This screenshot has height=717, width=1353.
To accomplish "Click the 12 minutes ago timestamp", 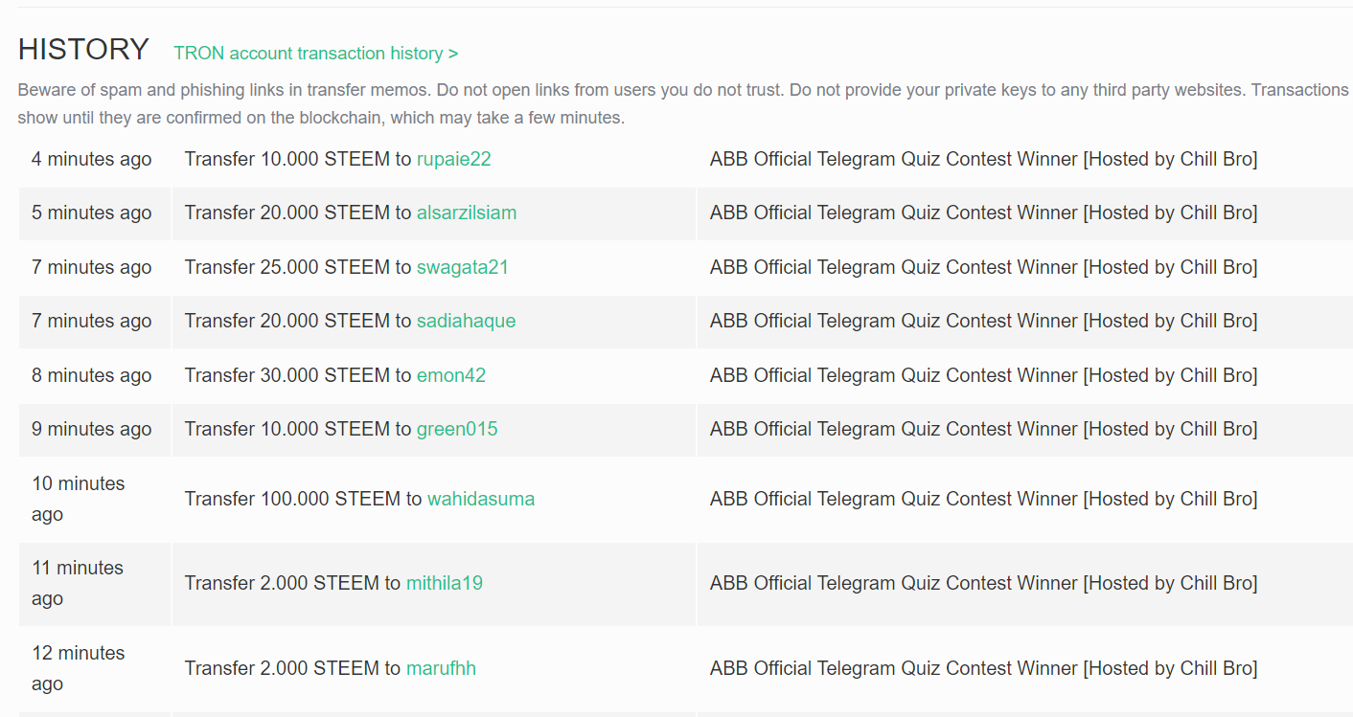I will pos(78,667).
